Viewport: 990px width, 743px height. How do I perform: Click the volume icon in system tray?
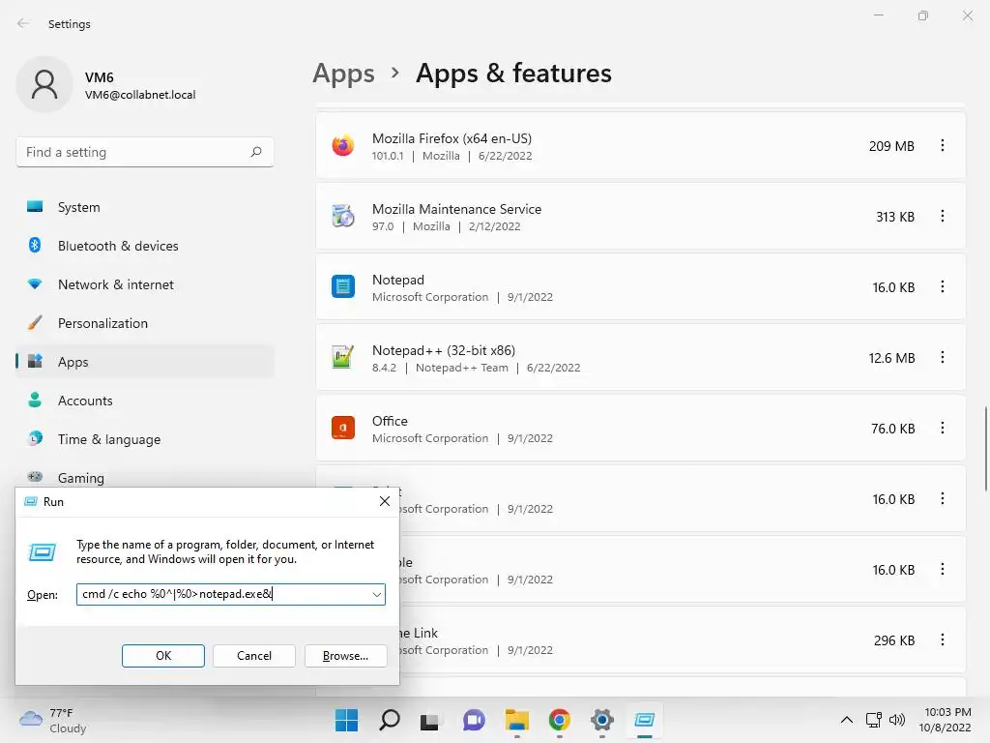click(896, 720)
